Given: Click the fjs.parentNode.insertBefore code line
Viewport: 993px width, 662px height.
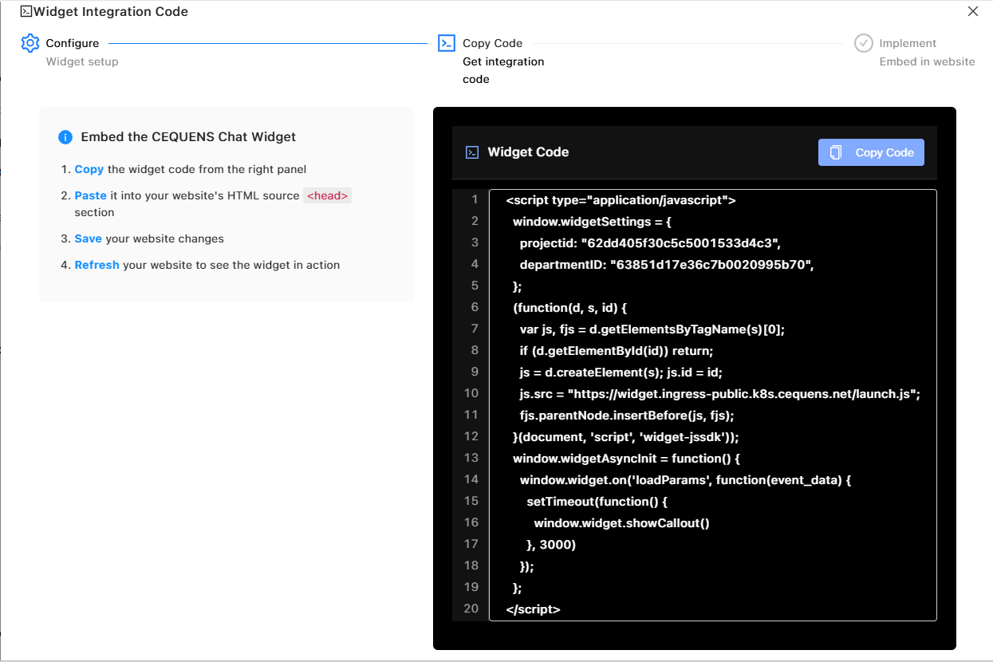Looking at the screenshot, I should (627, 416).
